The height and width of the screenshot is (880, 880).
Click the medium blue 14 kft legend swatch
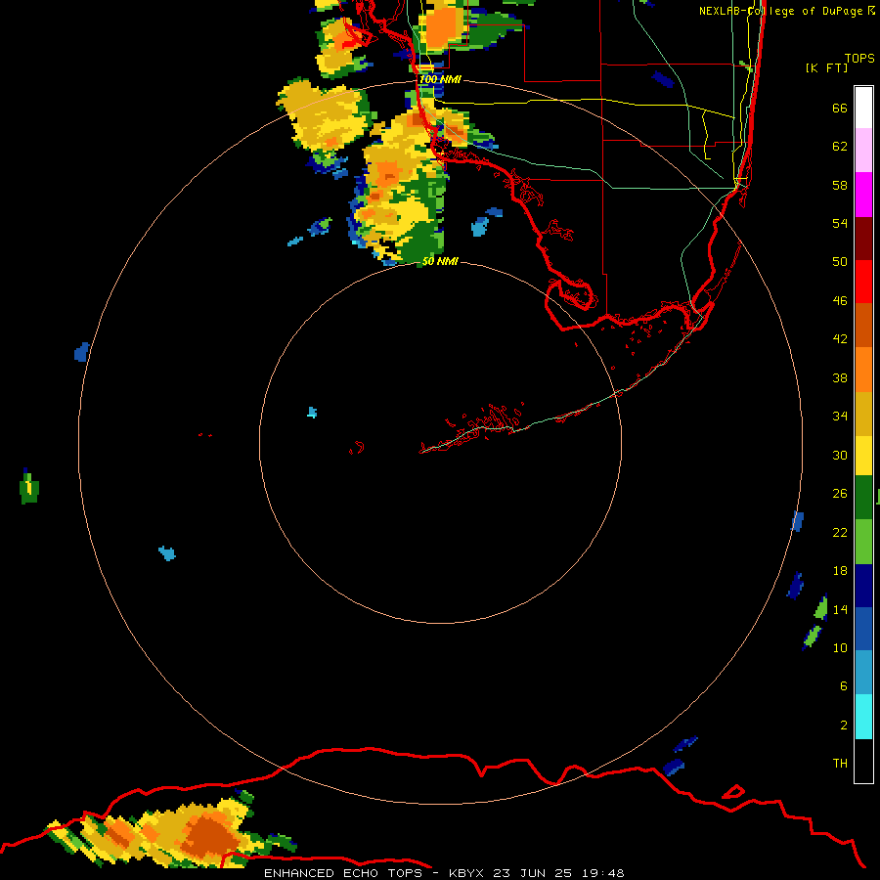(x=863, y=629)
